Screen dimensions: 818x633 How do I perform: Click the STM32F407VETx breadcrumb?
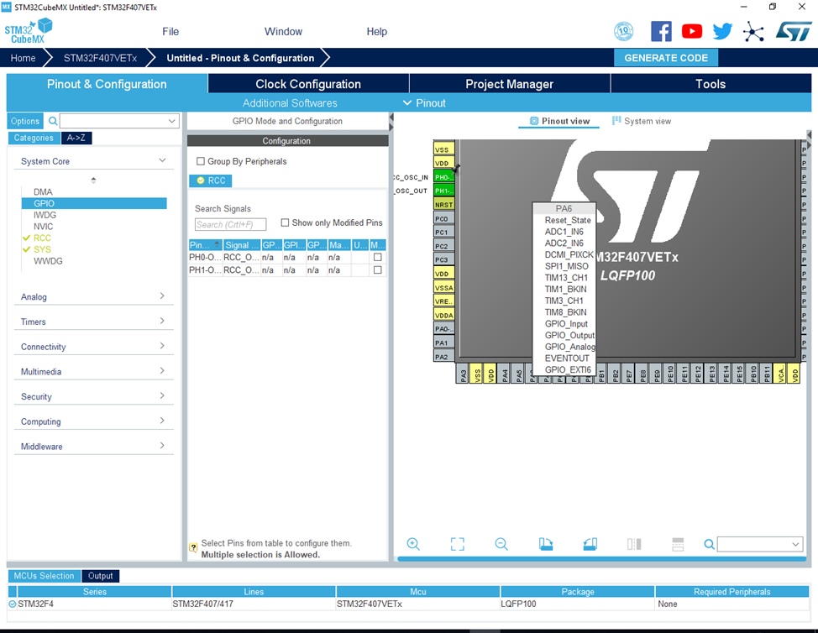[x=100, y=58]
